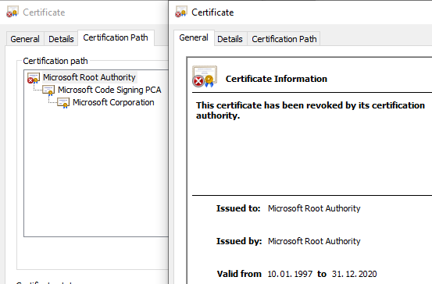Open General tab in left Certificate window
The width and height of the screenshot is (432, 284).
pyautogui.click(x=25, y=39)
